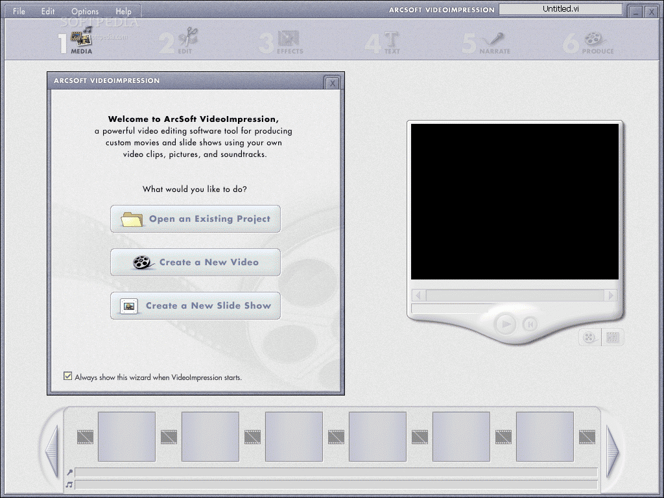
Task: Minimize the VideoImpression window
Action: 635,12
